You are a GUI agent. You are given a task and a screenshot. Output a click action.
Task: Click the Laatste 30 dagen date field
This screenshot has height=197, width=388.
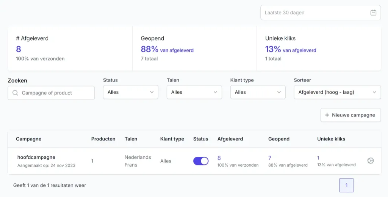coord(321,13)
